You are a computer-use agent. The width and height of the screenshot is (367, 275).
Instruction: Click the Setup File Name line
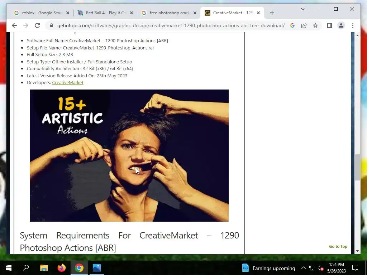(90, 48)
